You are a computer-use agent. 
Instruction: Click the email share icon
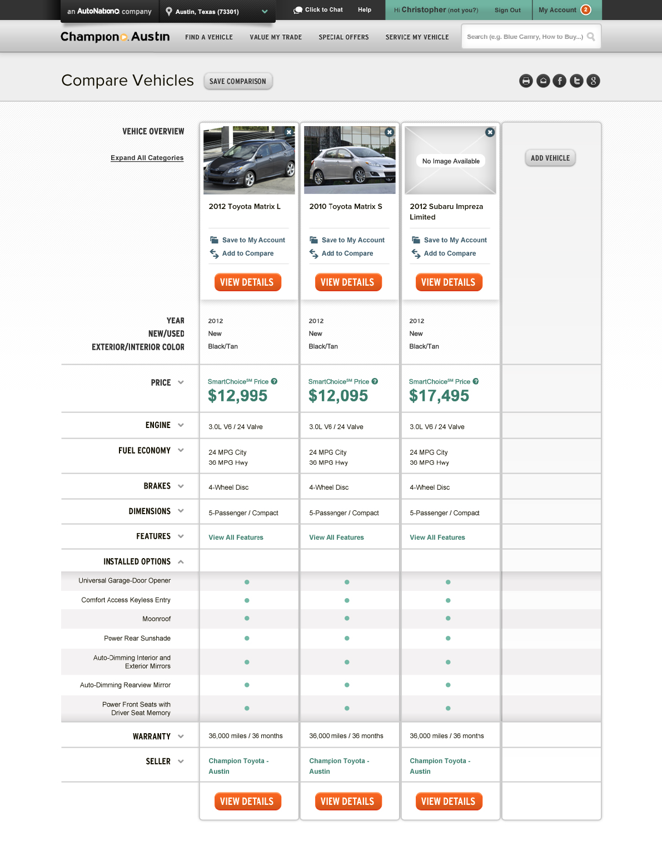(x=542, y=81)
